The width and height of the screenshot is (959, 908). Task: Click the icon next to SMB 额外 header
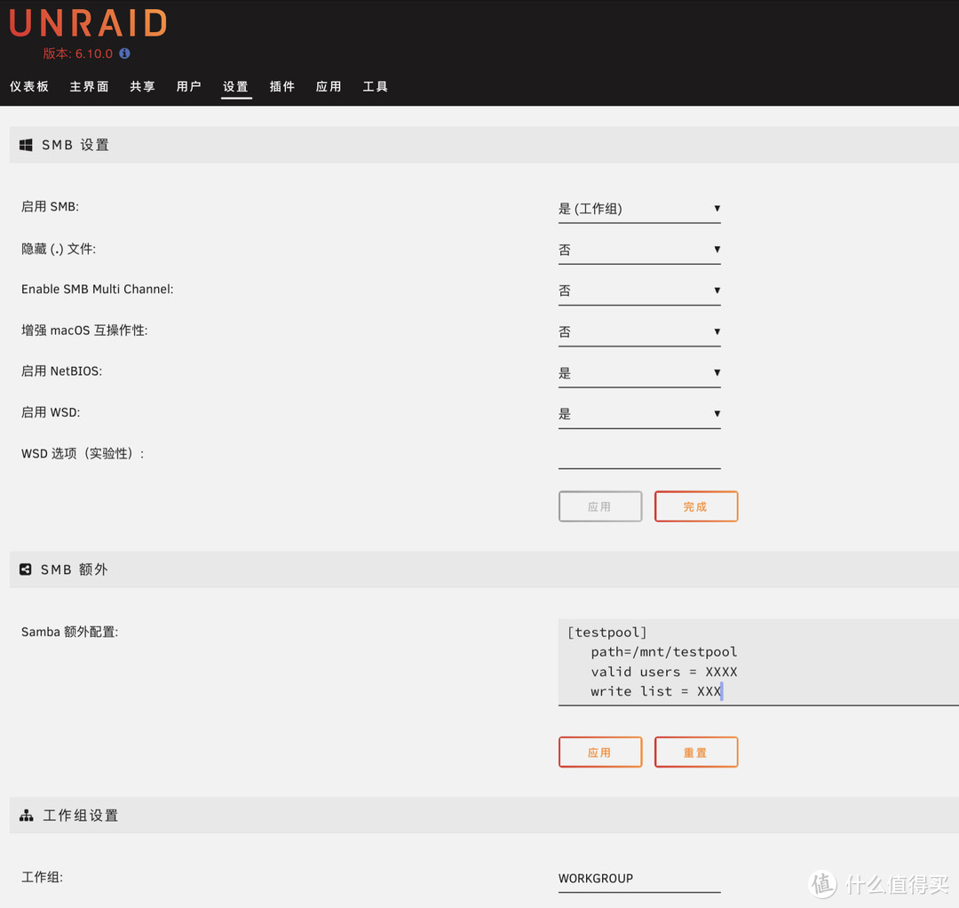(25, 569)
